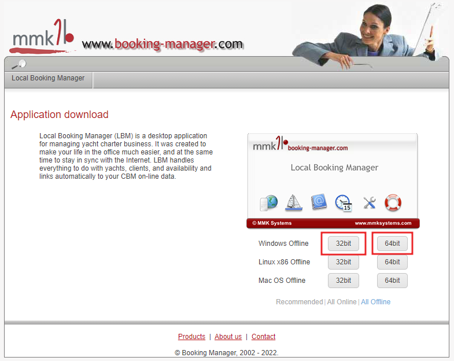Download Mac OS Offline 32bit version
454x361 pixels.
(344, 281)
